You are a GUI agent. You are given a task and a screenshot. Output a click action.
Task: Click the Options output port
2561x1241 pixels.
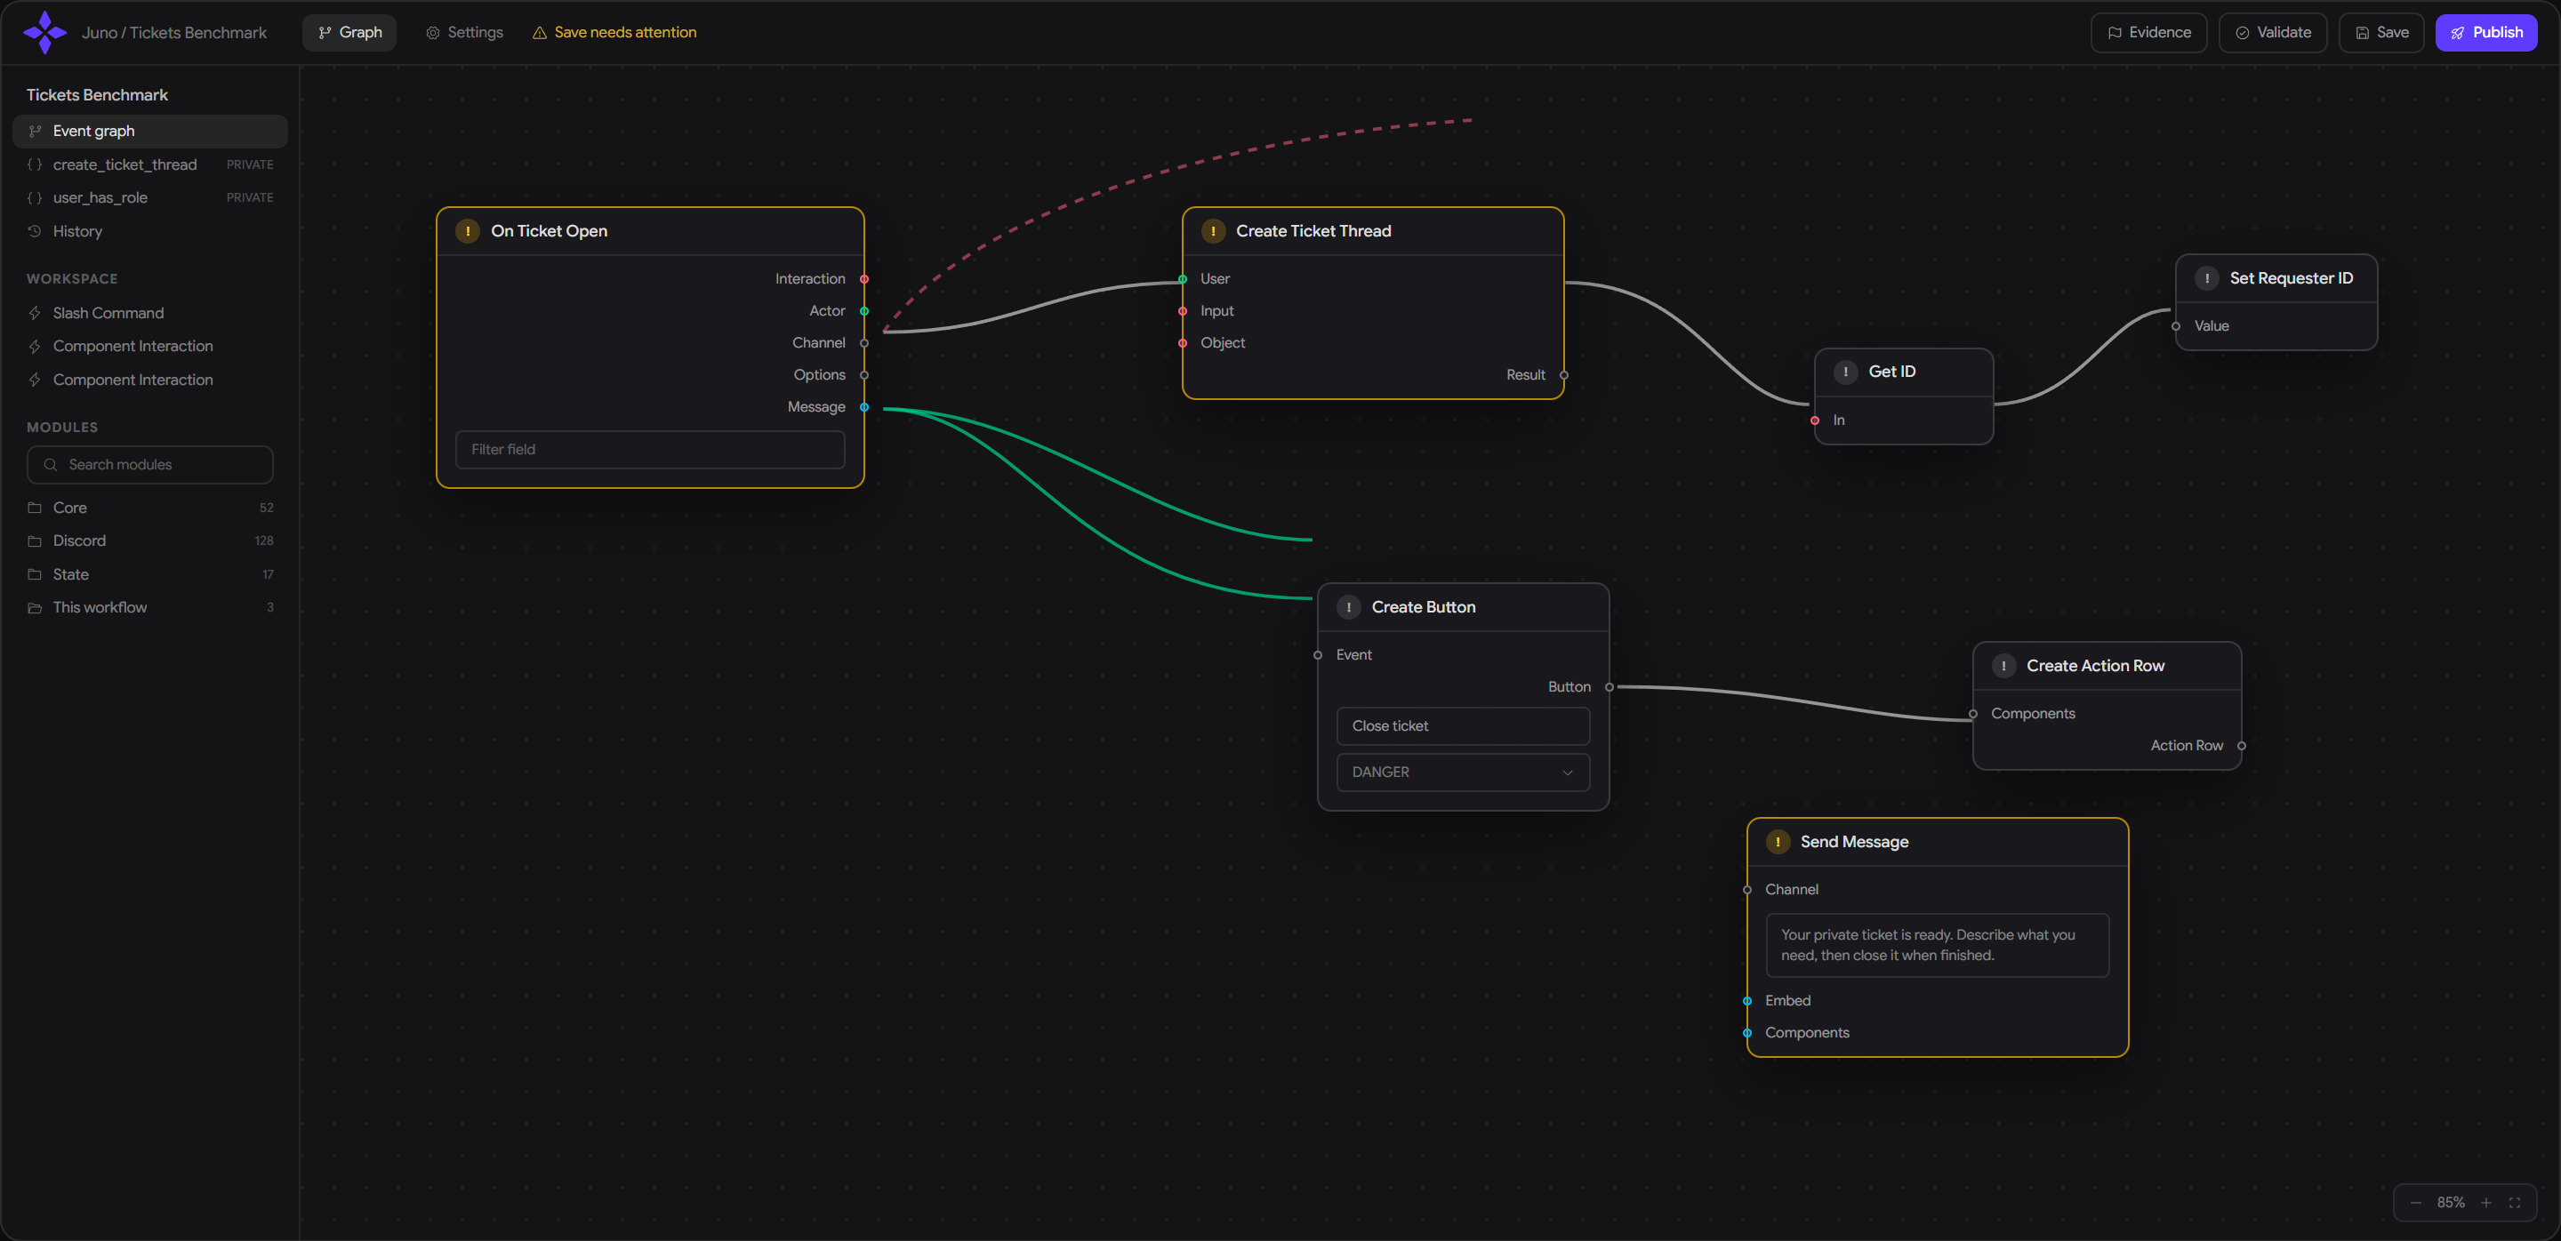(x=864, y=374)
